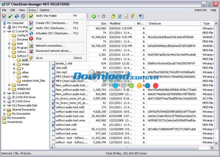Screen dimensions: 220x157
Task: Open the Back button history dropdown arrow
Action: (99, 16)
